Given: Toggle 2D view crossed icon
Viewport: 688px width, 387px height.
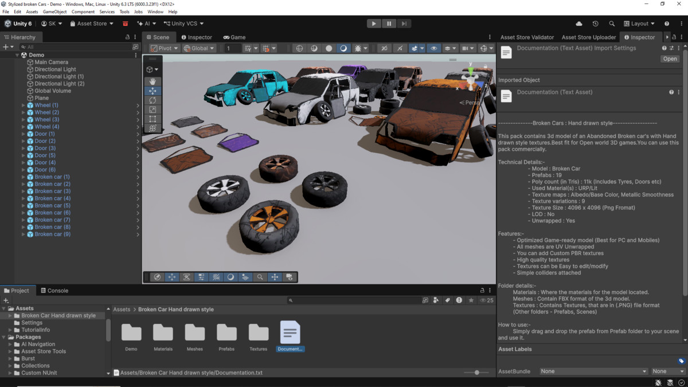Looking at the screenshot, I should 384,48.
